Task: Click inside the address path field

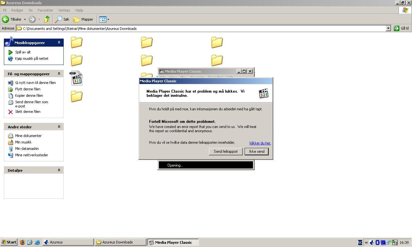Action: [x=204, y=28]
